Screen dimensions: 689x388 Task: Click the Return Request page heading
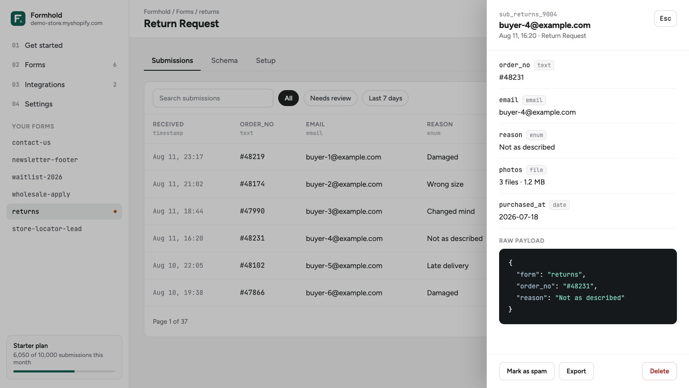coord(181,24)
